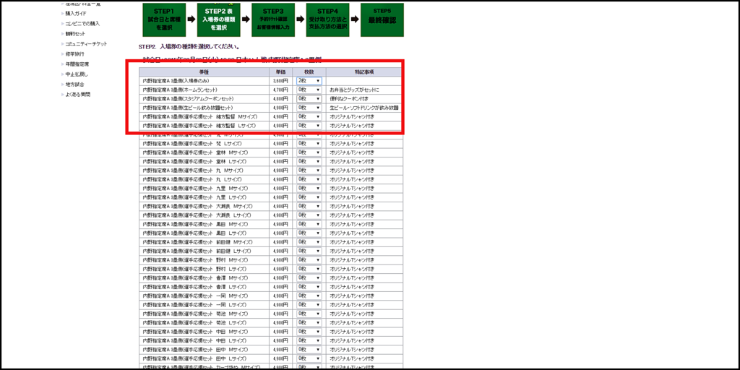Open quantity dropdown for 前田健 Lサイズ row

pos(309,251)
